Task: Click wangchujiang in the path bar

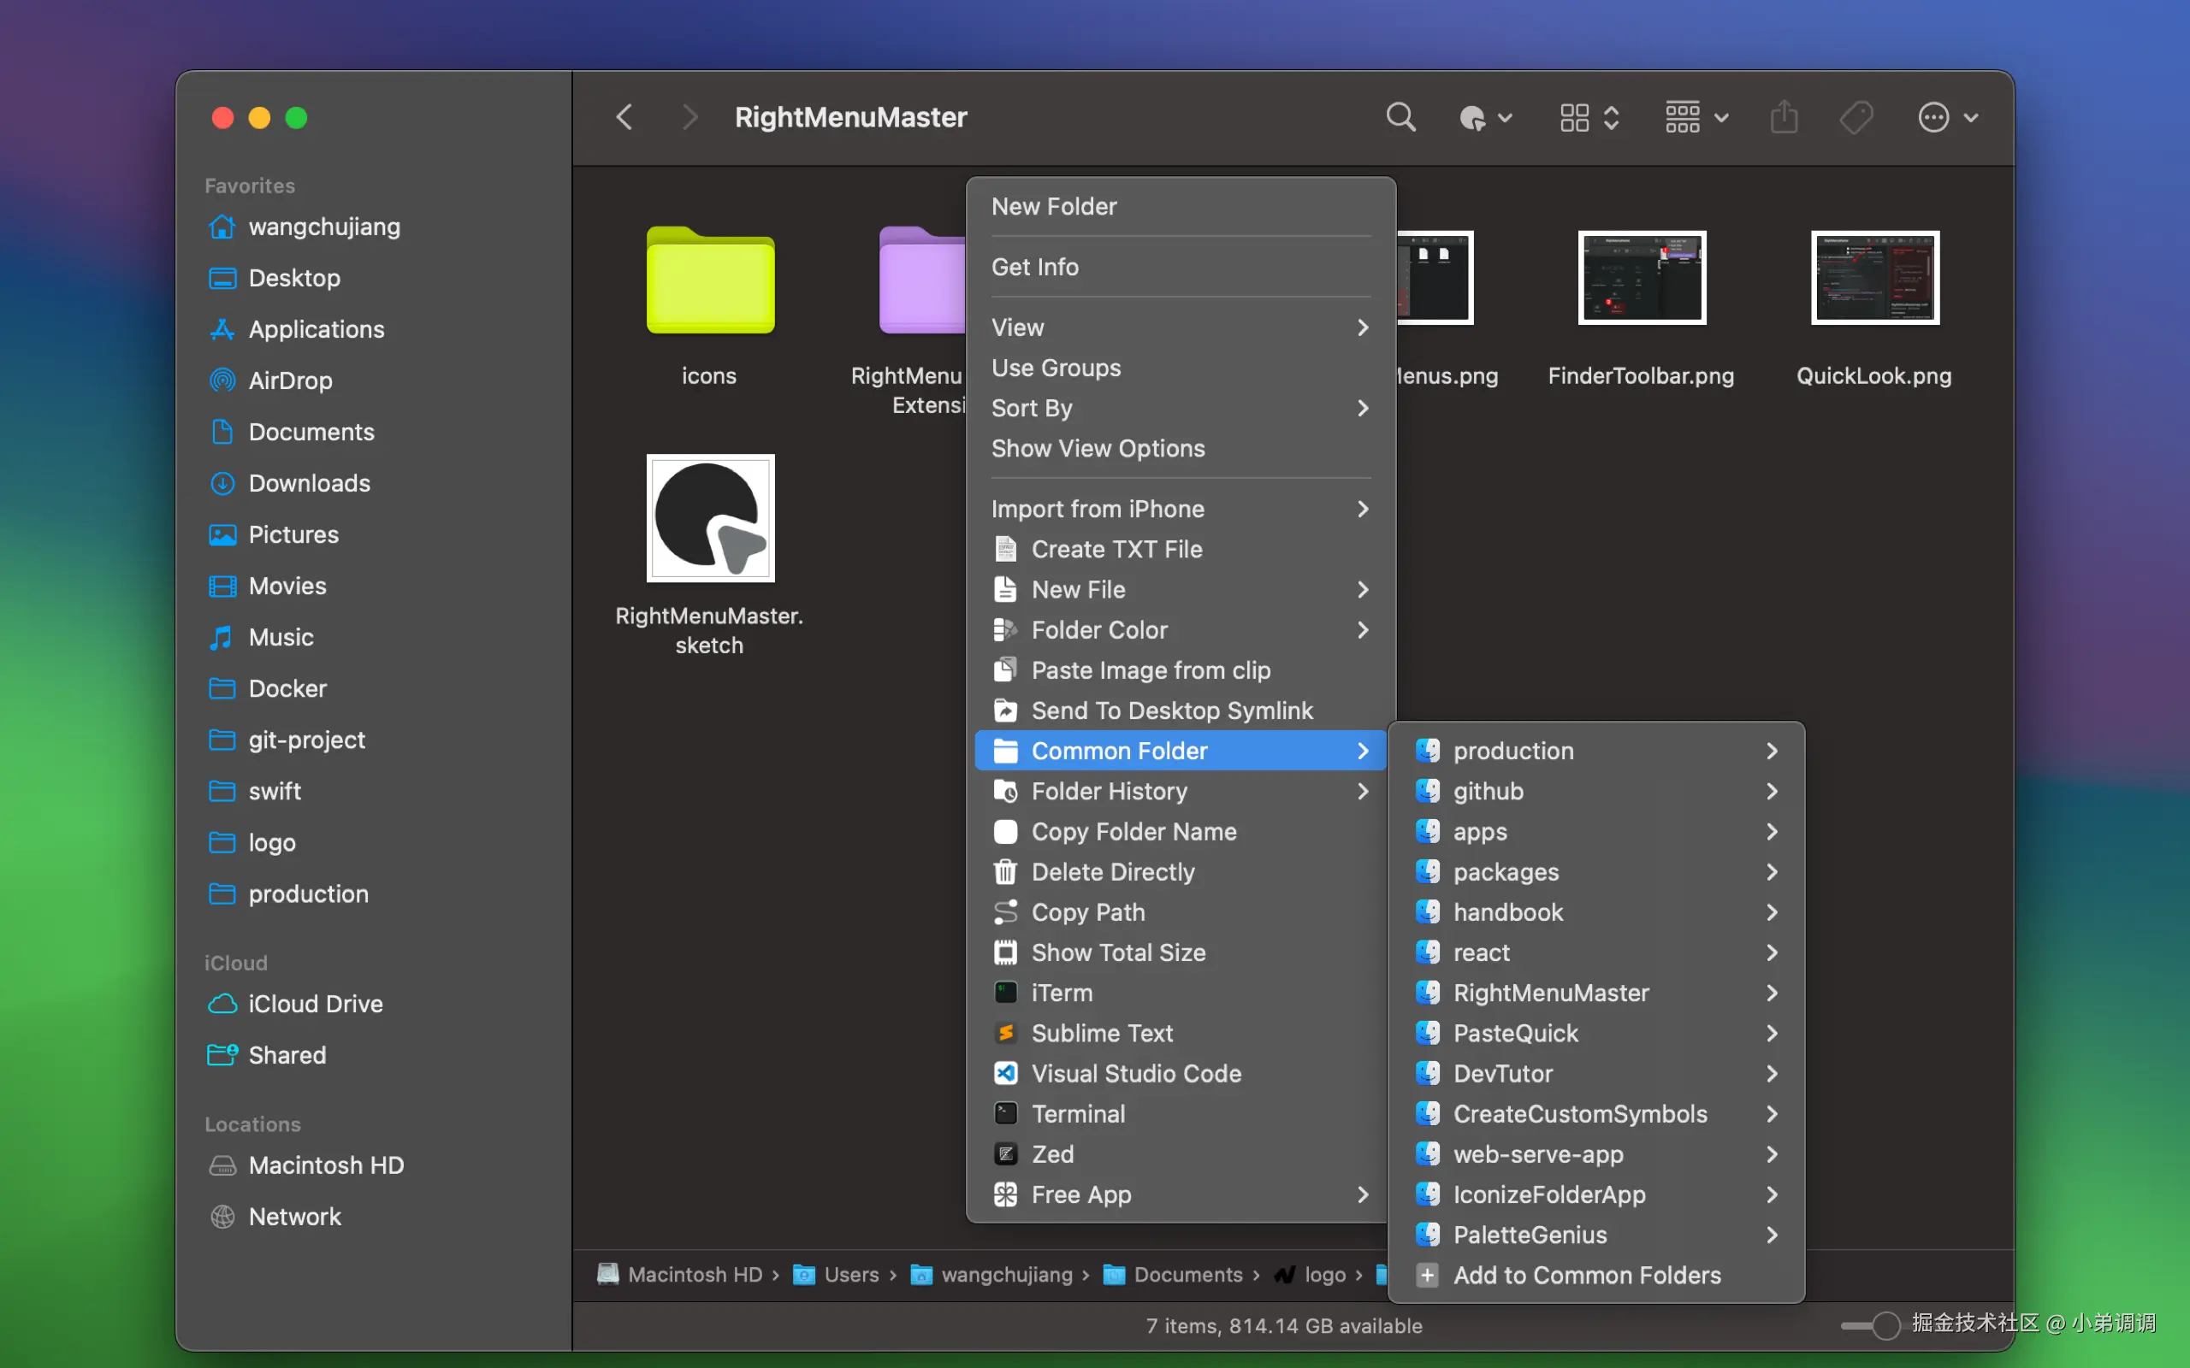Action: [x=1005, y=1275]
